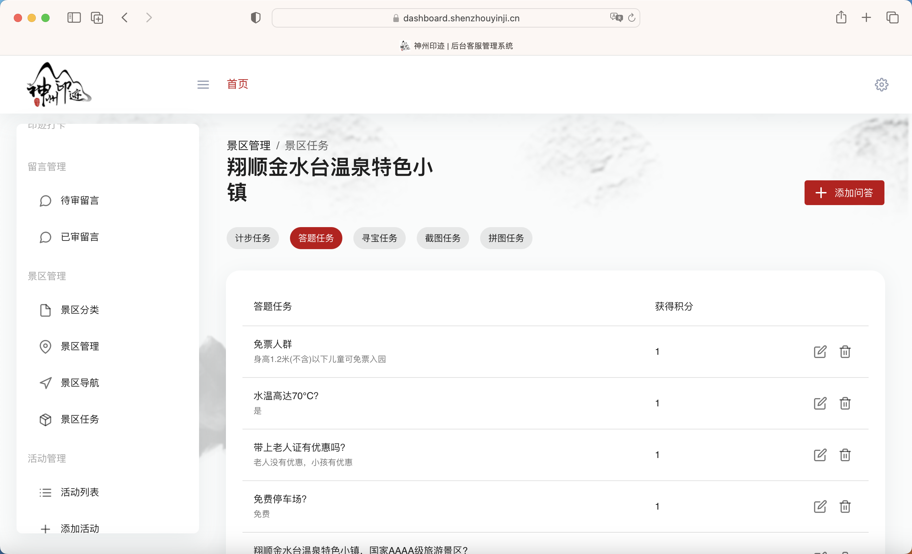Click the hamburger menu icon
This screenshot has height=554, width=912.
203,84
